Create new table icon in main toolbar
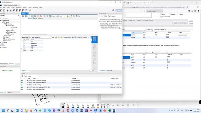 click(14, 10)
